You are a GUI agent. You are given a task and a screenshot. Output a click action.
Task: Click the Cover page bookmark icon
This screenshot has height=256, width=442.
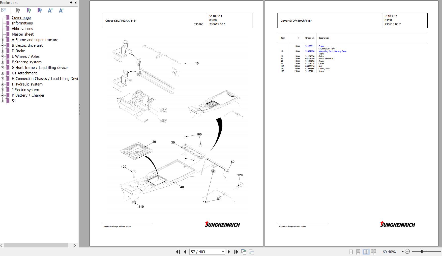click(8, 18)
